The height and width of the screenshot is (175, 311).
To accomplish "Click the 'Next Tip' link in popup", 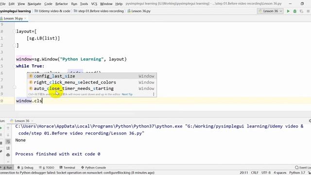I will pyautogui.click(x=127, y=94).
